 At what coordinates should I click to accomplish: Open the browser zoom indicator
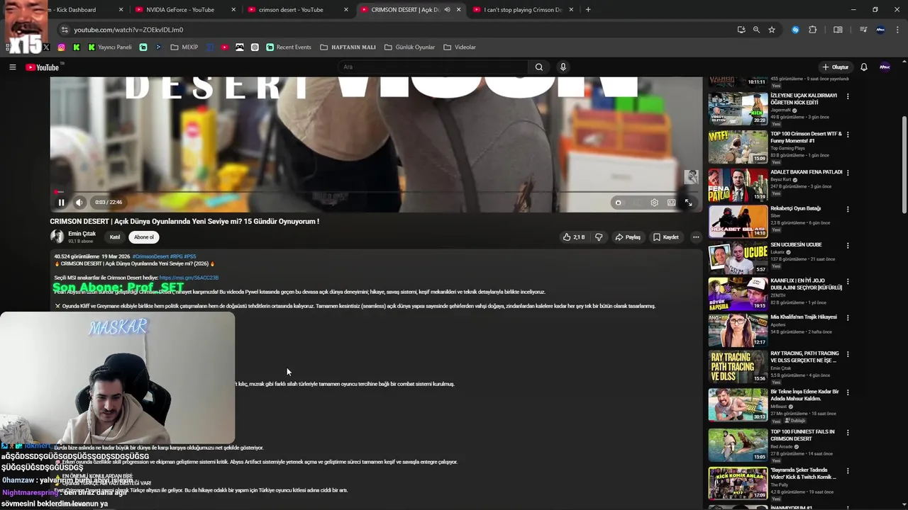click(x=756, y=30)
